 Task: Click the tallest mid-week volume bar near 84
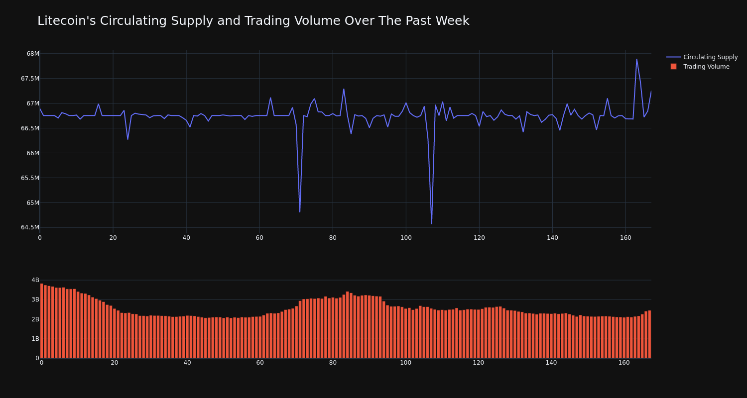[347, 325]
